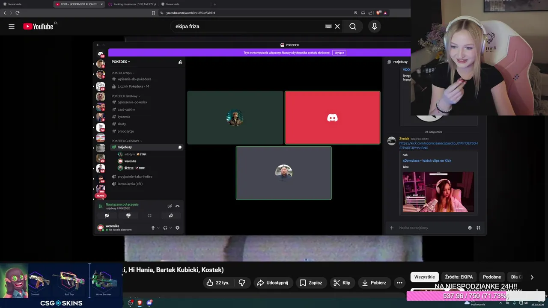Image resolution: width=548 pixels, height=308 pixels.
Task: Select the 'Wszystkie' filter chip
Action: [425, 277]
